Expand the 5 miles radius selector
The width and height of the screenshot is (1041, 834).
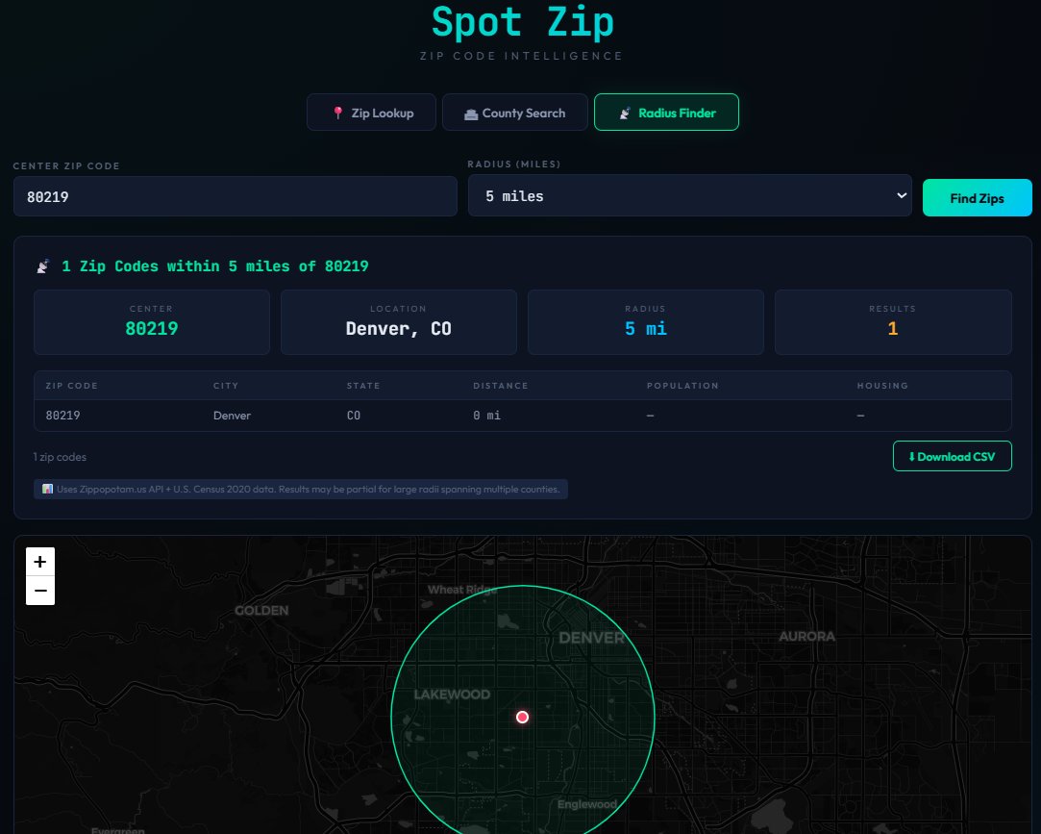(x=688, y=195)
